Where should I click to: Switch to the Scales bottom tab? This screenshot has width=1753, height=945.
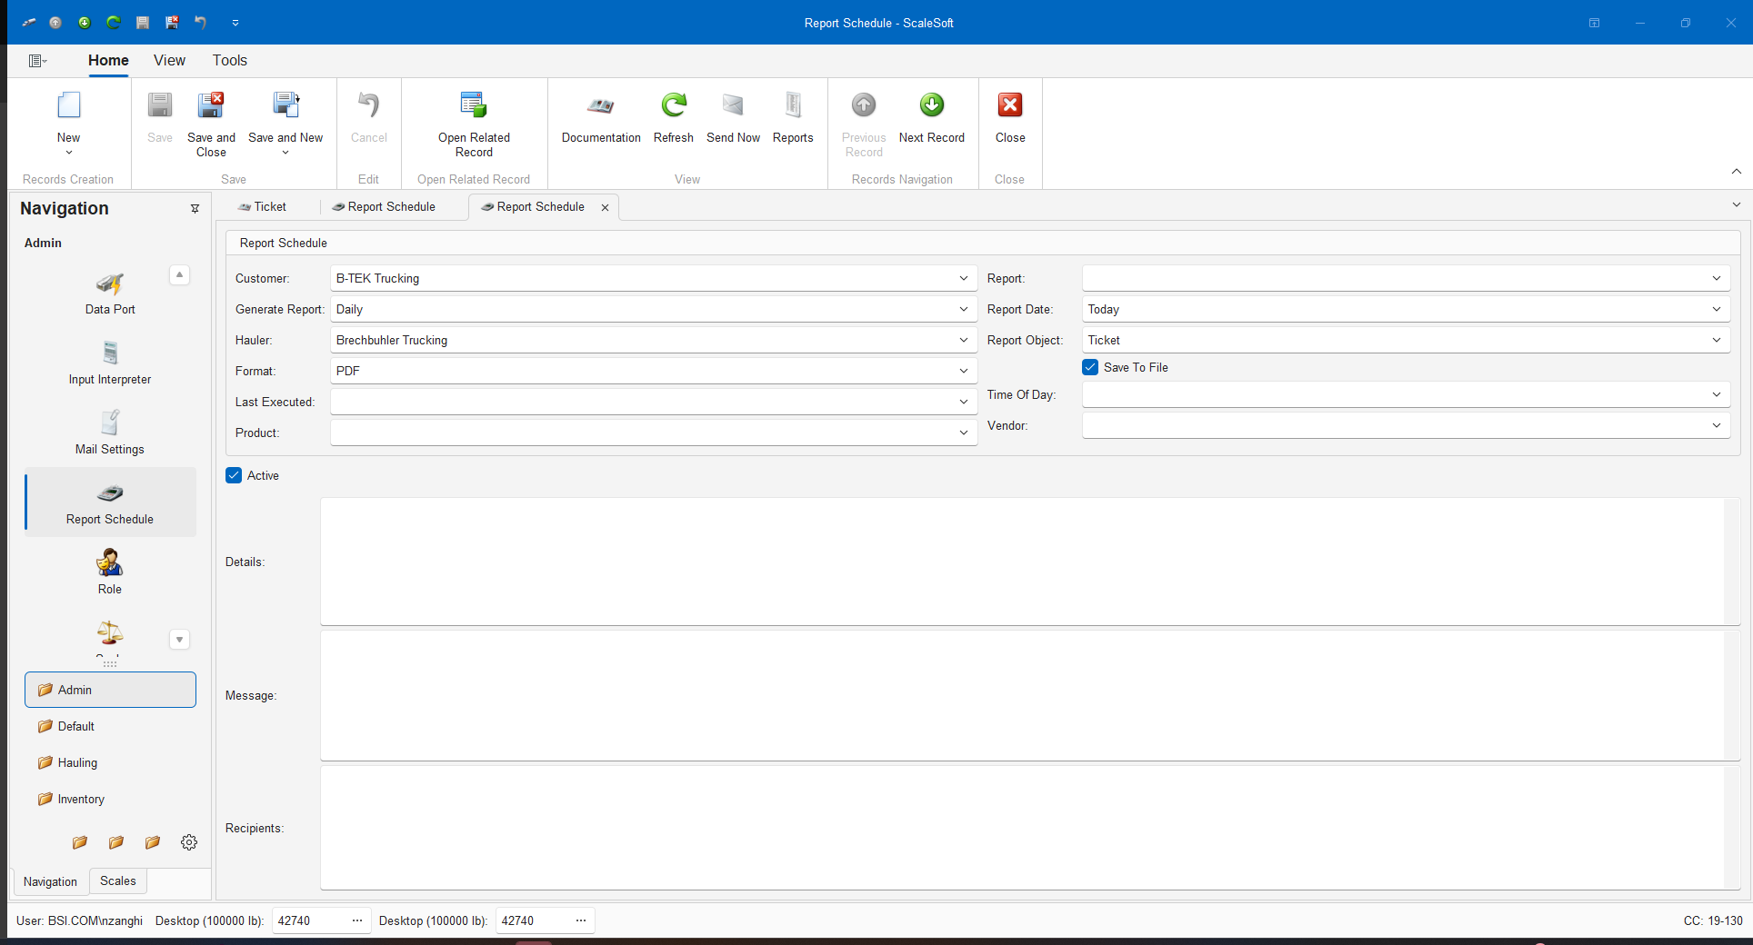tap(118, 880)
